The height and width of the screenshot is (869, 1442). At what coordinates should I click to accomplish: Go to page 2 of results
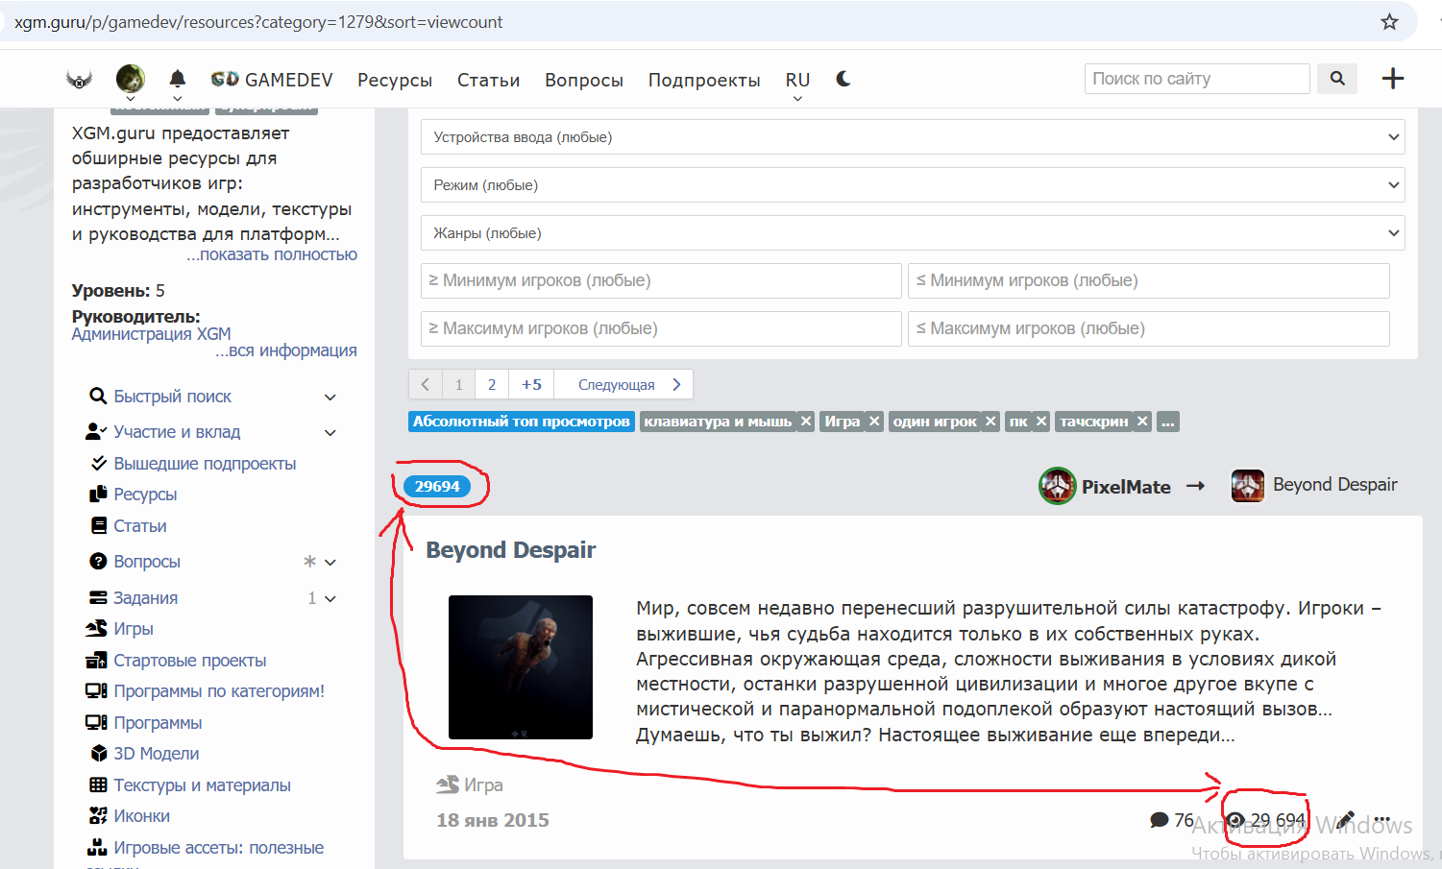click(x=492, y=384)
